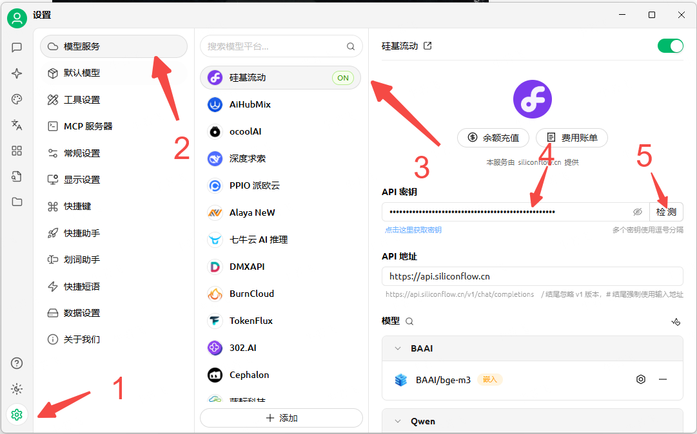This screenshot has width=697, height=434.
Task: Select the TokenFlux provider
Action: [280, 321]
